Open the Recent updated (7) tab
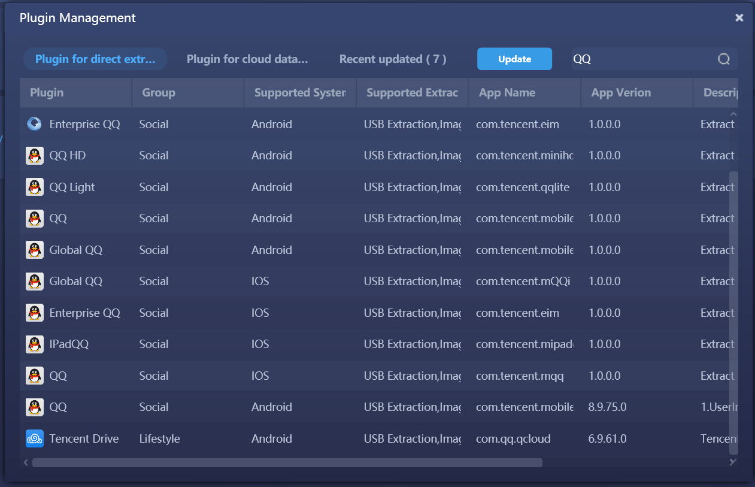Viewport: 755px width, 487px height. click(393, 59)
